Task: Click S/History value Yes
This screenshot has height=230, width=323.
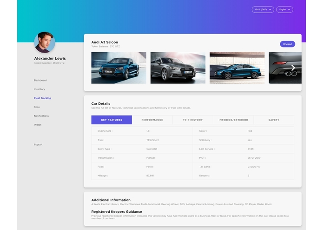Action: pos(250,140)
